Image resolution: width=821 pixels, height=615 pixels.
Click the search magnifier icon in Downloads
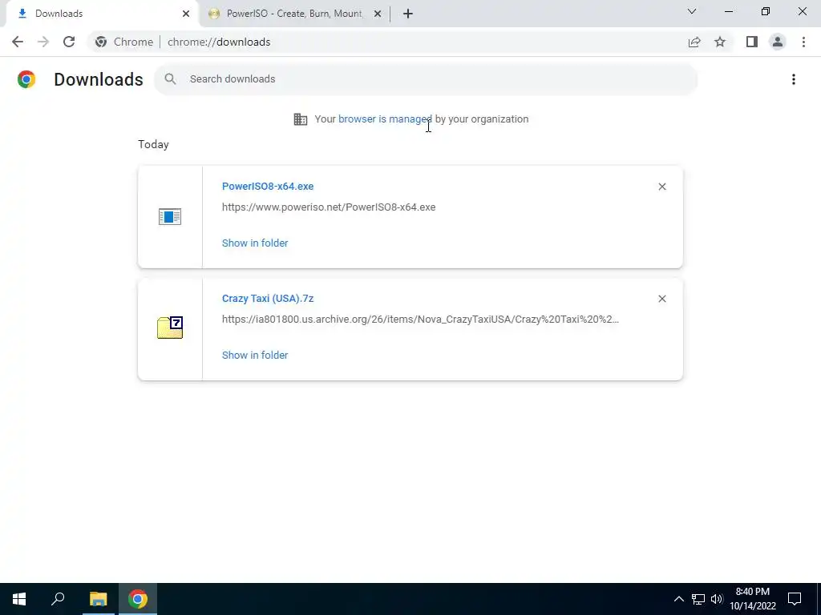click(170, 79)
